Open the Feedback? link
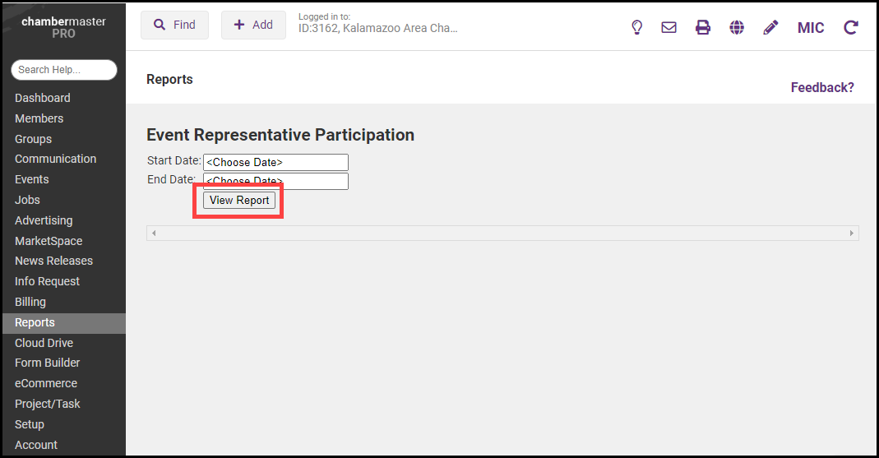879x458 pixels. coord(822,87)
